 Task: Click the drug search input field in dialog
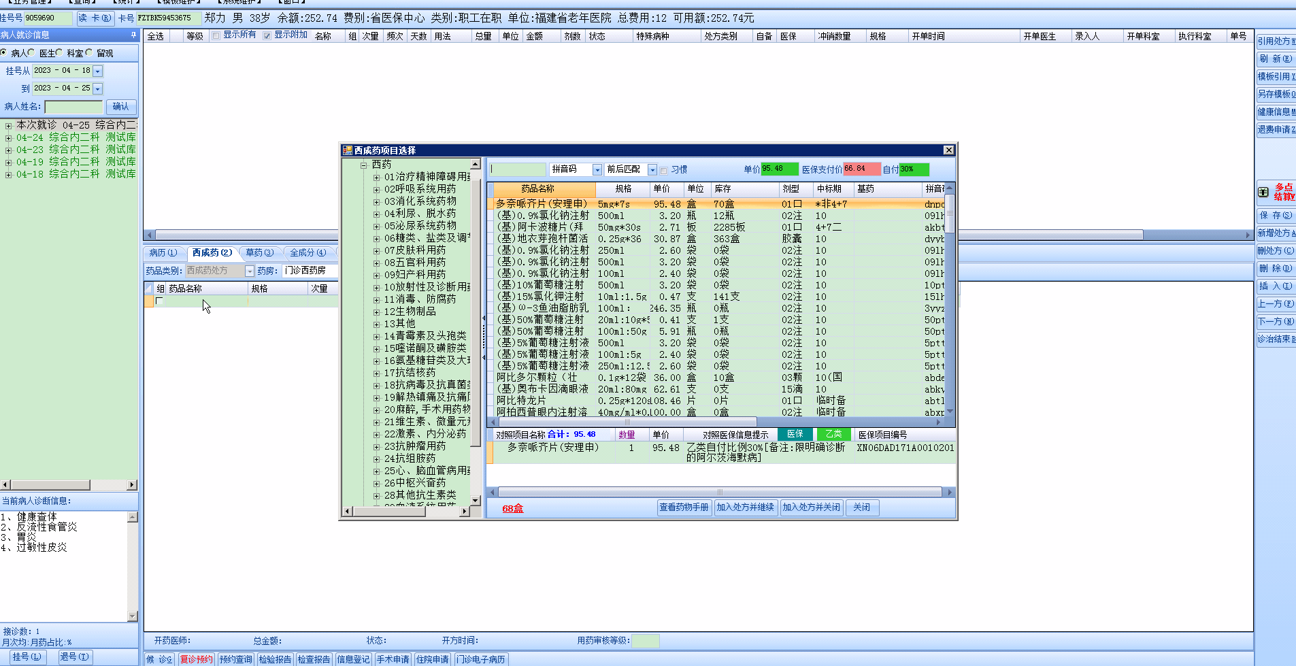click(x=518, y=169)
